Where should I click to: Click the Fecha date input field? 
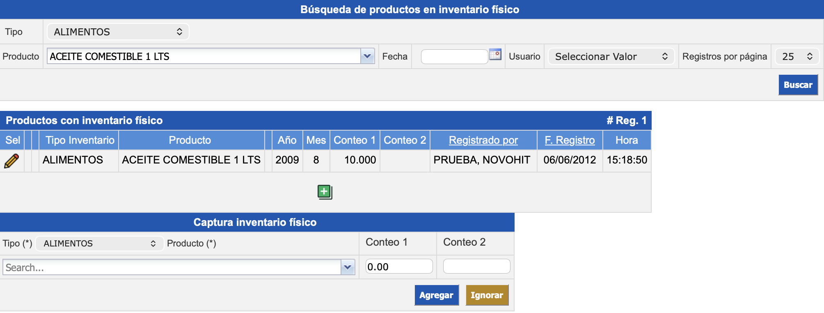coord(454,57)
